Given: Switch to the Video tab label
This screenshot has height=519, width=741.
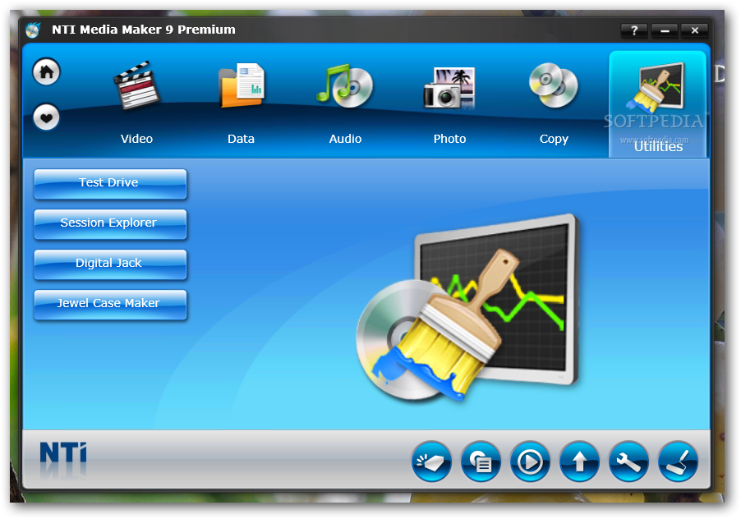Looking at the screenshot, I should (136, 139).
